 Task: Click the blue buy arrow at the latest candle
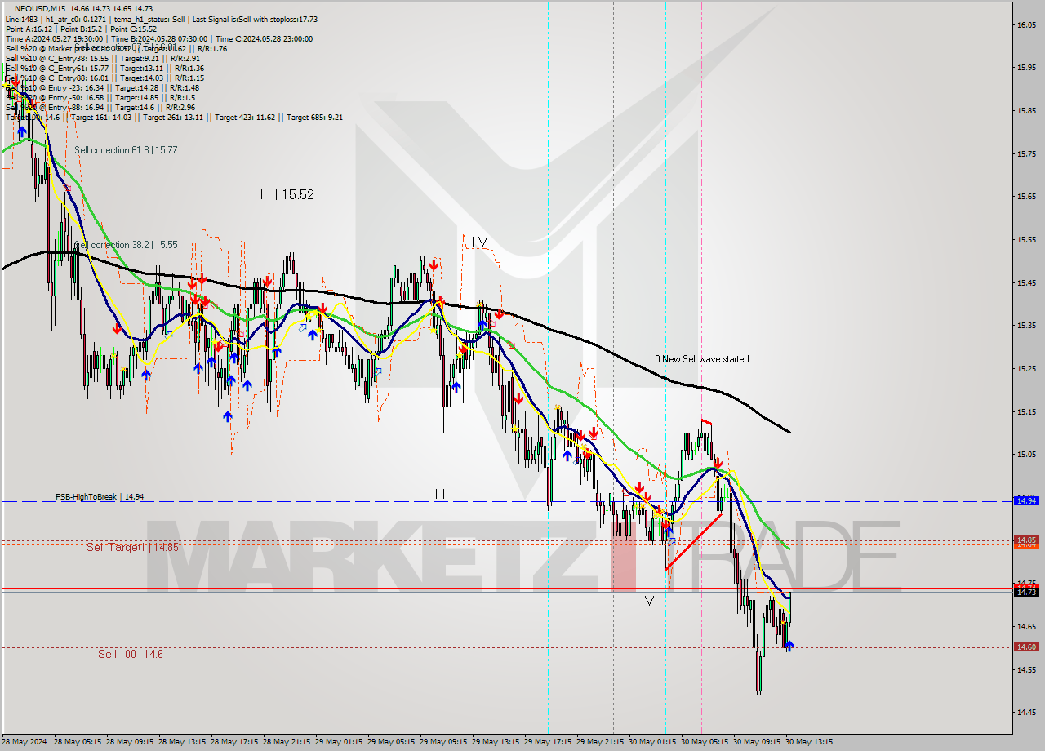point(789,646)
